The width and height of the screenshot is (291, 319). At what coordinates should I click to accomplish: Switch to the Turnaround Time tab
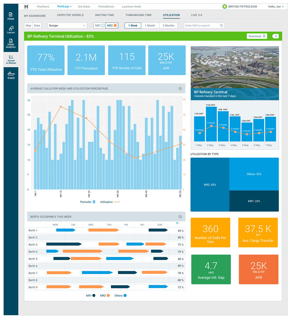click(138, 15)
